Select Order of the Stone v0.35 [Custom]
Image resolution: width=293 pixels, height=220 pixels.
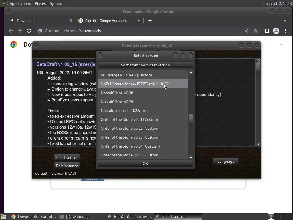click(143, 155)
